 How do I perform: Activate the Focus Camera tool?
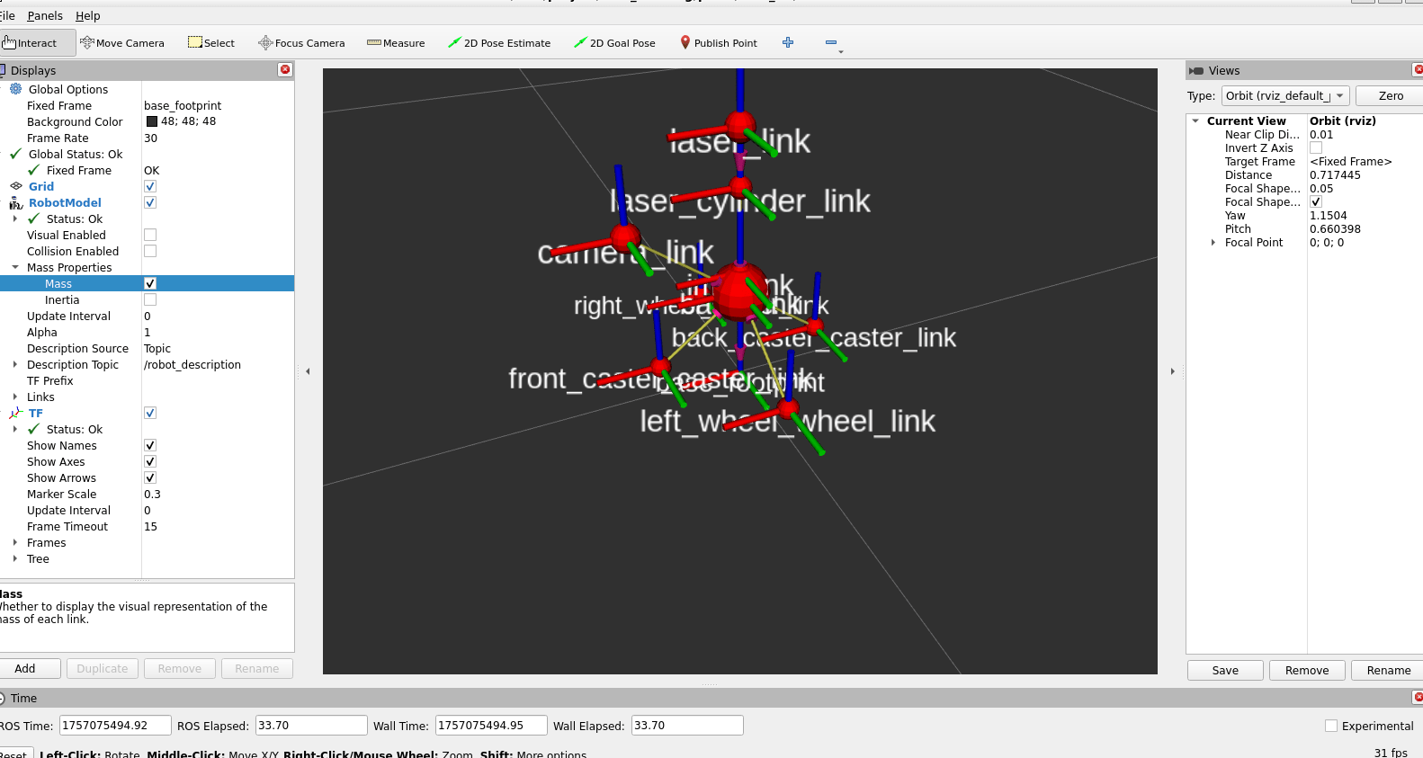coord(301,43)
